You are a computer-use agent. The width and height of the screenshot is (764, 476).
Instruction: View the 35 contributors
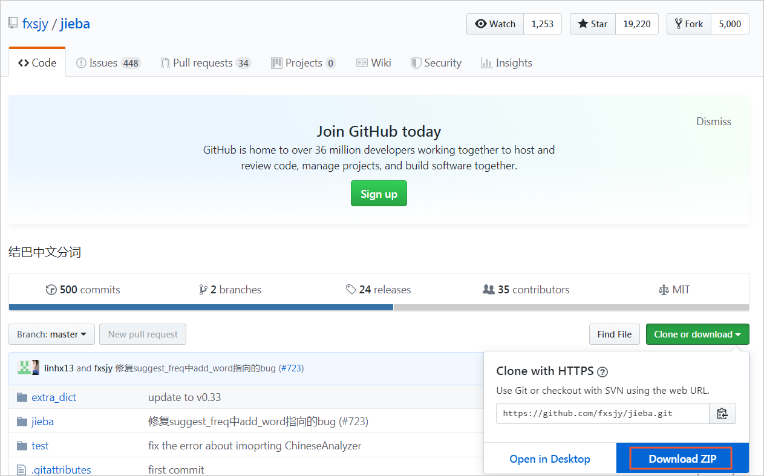tap(526, 290)
